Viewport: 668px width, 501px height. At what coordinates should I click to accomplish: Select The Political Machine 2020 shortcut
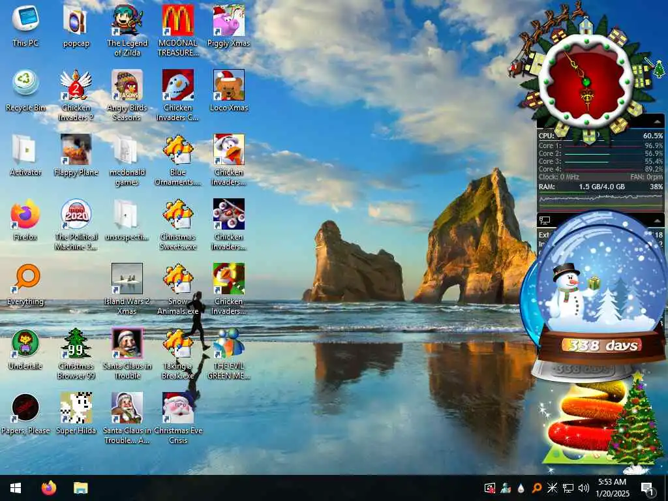click(x=76, y=225)
